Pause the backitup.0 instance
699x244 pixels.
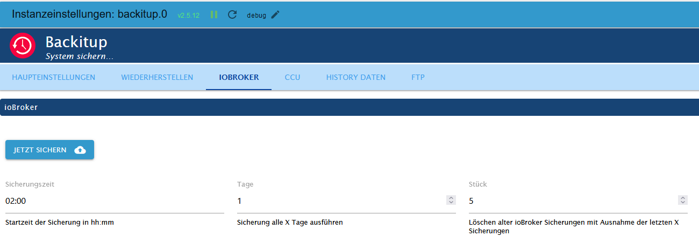pyautogui.click(x=214, y=14)
